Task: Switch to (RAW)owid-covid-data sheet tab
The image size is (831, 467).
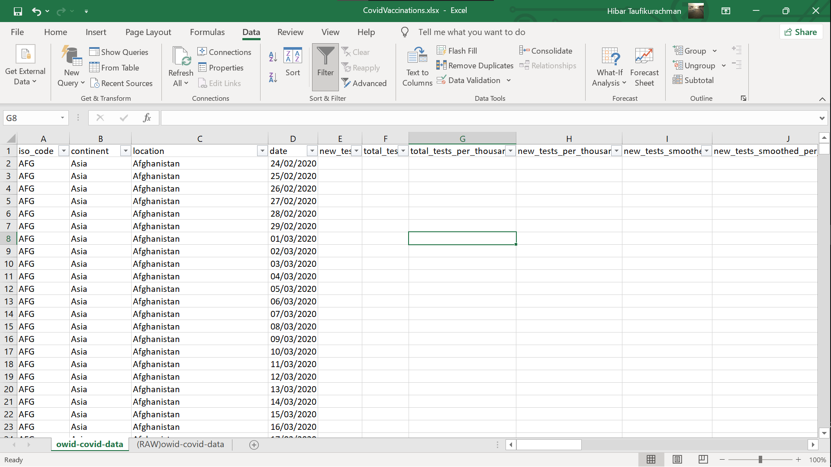Action: tap(180, 444)
